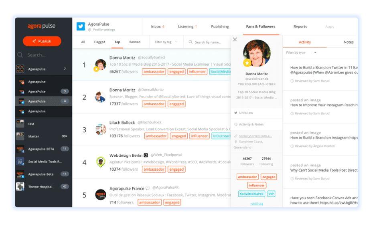Click the engaged tag on Agorapulse France row
The height and width of the screenshot is (226, 377).
click(x=172, y=202)
